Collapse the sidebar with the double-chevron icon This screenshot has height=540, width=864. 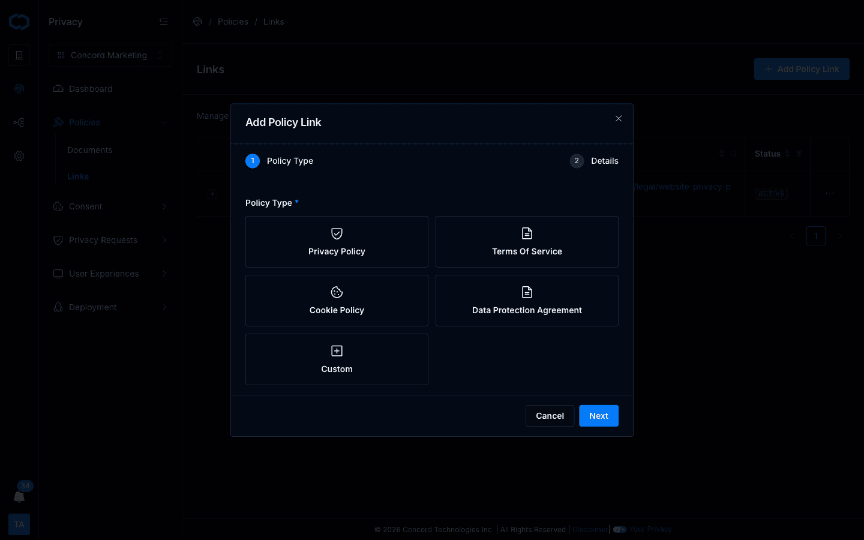(x=163, y=21)
